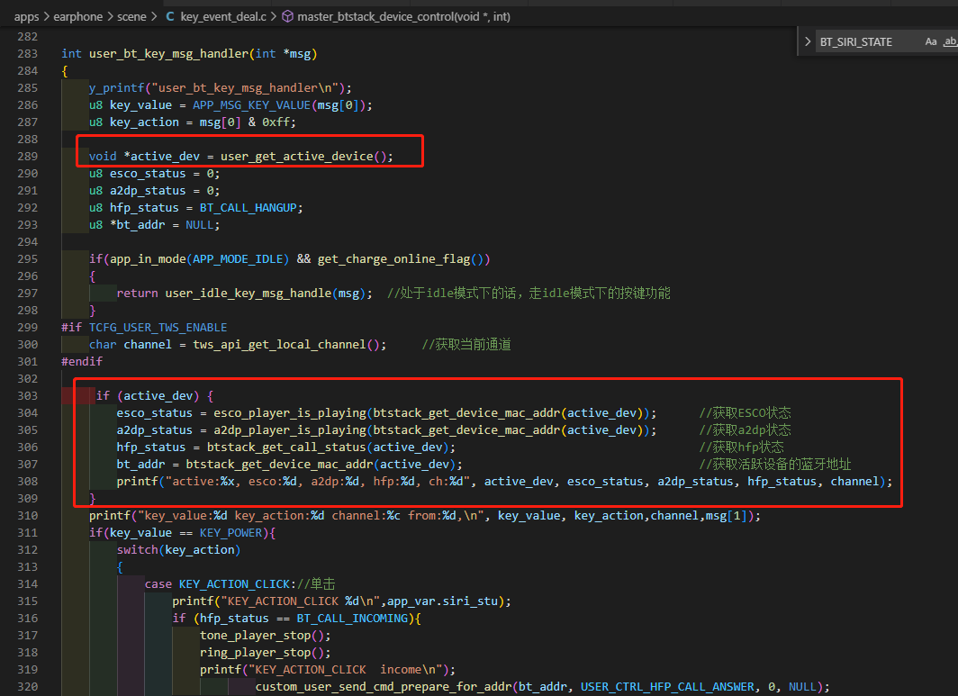Click KEY_ACTION_CLICK in the case label, line 314
The image size is (958, 696).
coord(235,584)
